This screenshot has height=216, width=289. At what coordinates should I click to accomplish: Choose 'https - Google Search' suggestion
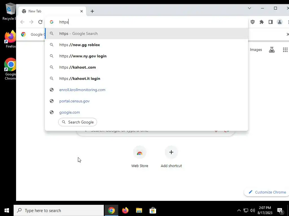pyautogui.click(x=146, y=34)
